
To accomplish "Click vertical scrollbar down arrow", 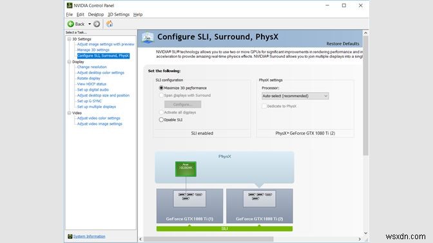I will [x=365, y=233].
